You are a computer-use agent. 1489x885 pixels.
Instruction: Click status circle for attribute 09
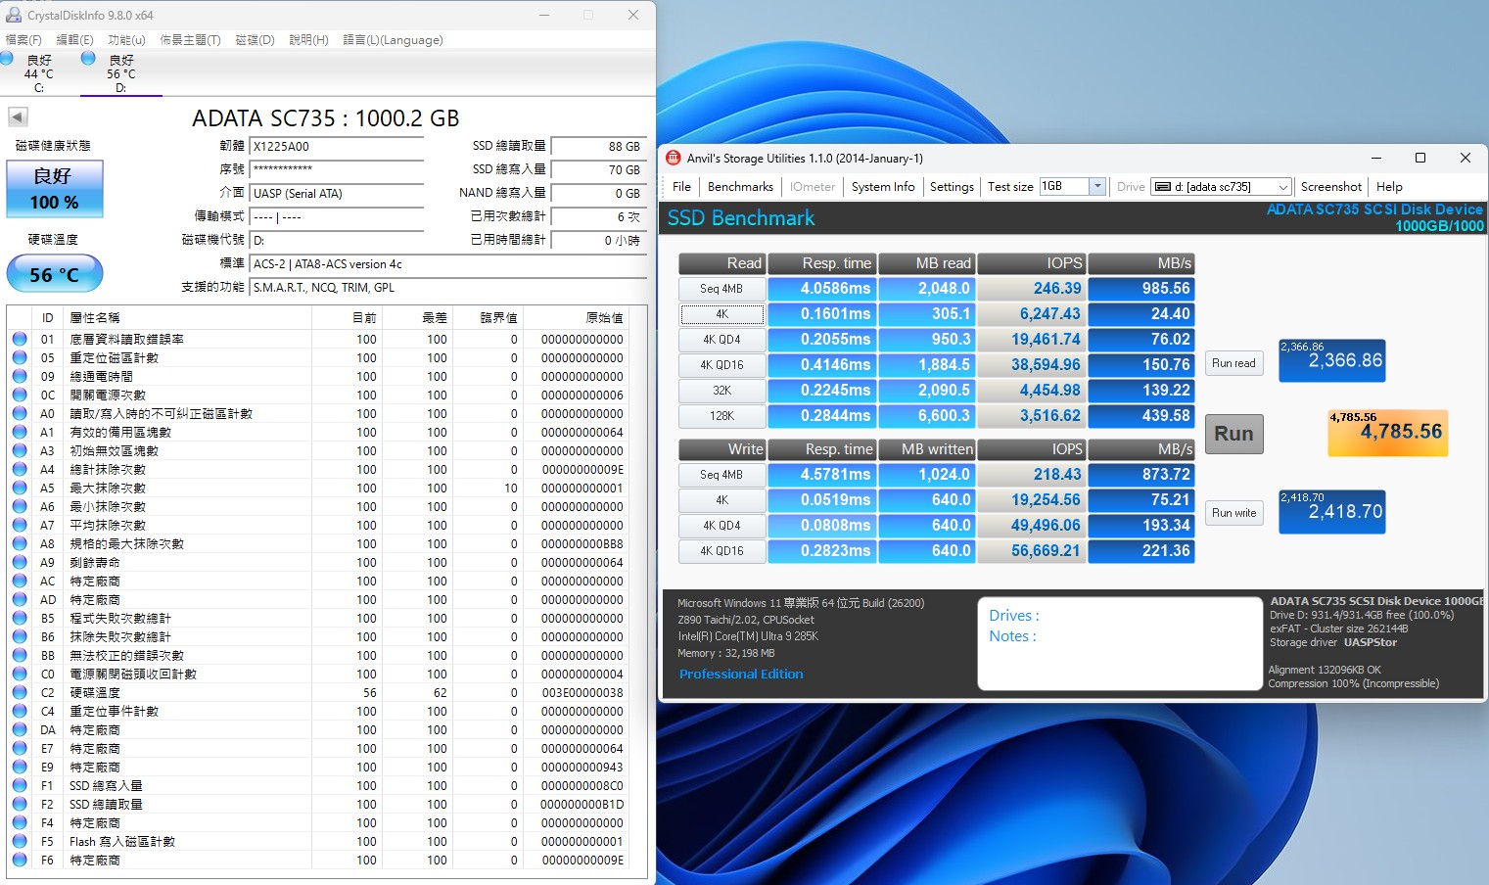(20, 376)
